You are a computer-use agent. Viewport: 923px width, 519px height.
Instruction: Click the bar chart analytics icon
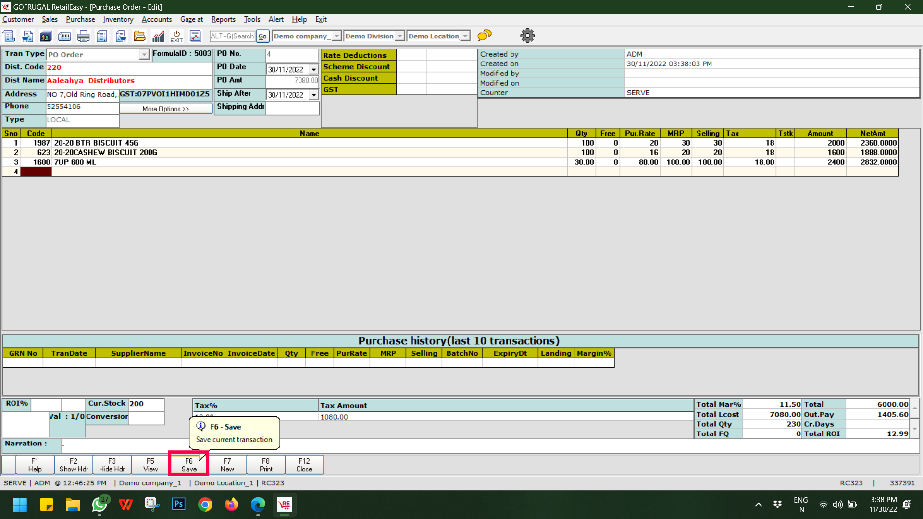coord(158,36)
